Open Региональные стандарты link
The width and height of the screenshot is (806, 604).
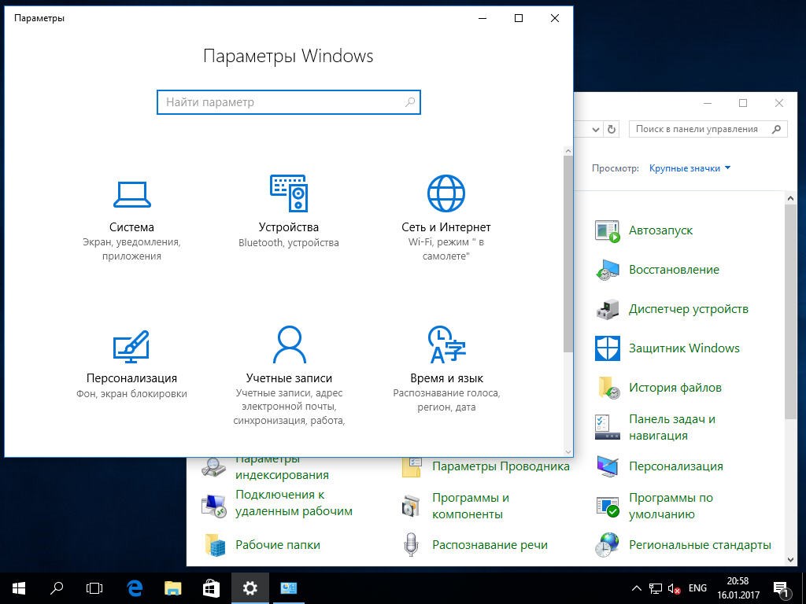tap(700, 545)
